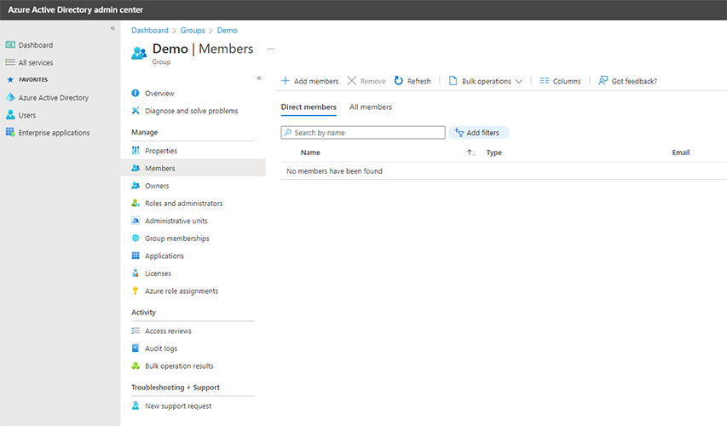Click the Owners people icon
Screen dimensions: 727x426
136,186
